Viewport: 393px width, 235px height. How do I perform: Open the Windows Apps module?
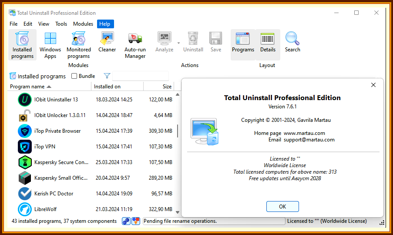(50, 45)
